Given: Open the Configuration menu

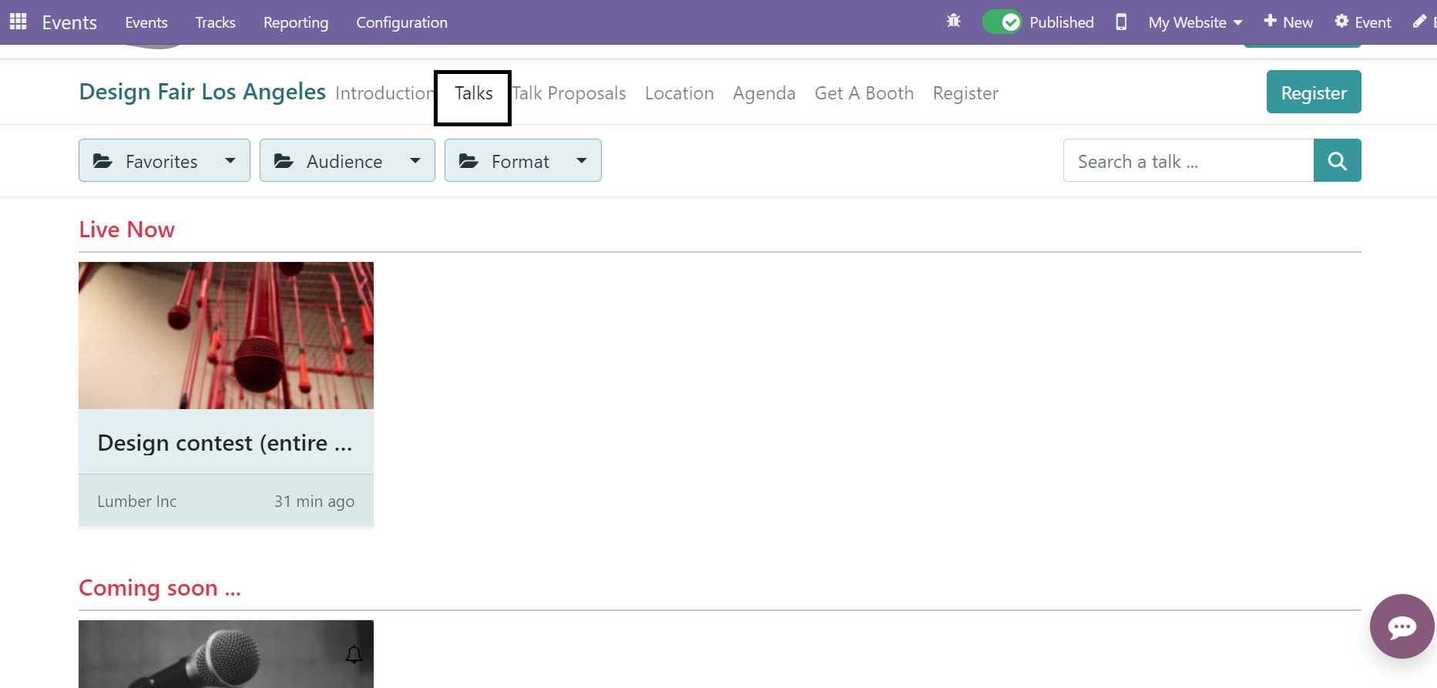Looking at the screenshot, I should point(401,22).
